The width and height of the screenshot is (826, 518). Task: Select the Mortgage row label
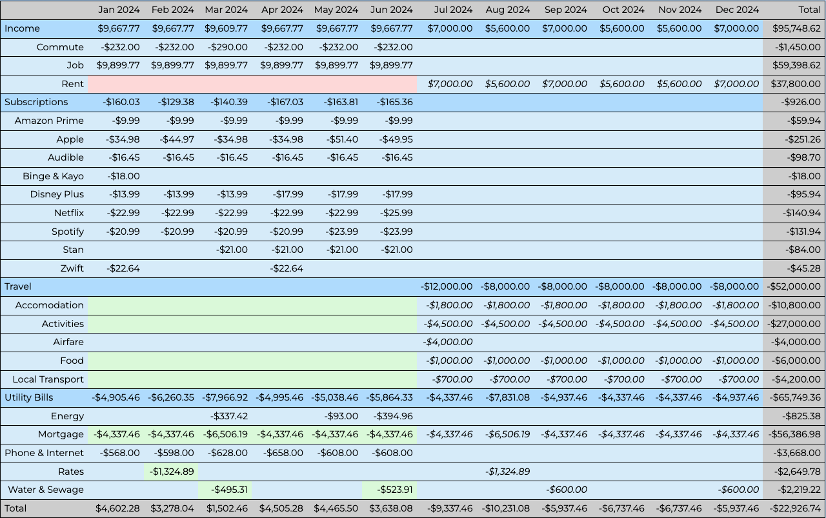click(61, 434)
